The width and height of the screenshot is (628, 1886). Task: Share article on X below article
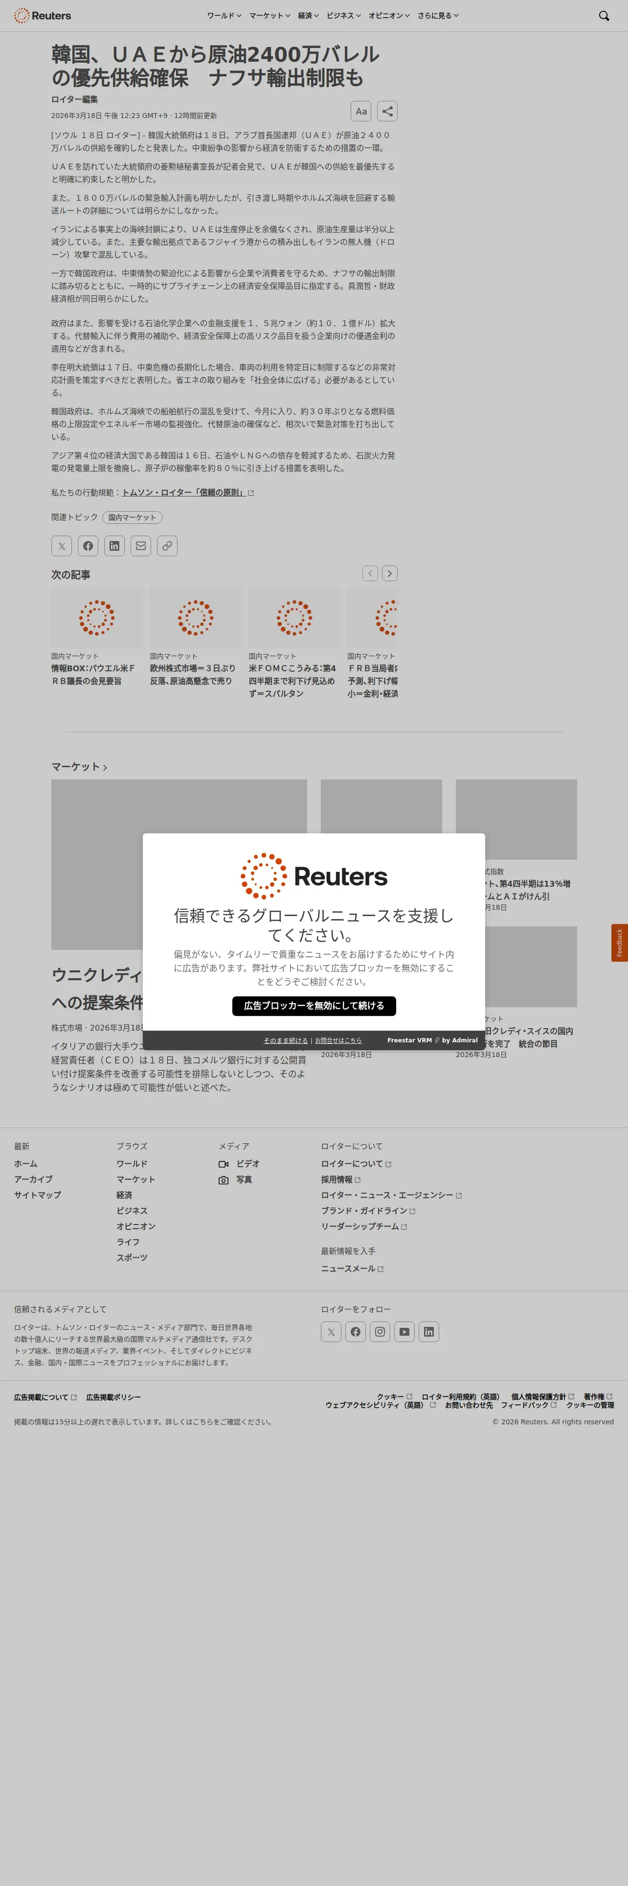coord(62,545)
